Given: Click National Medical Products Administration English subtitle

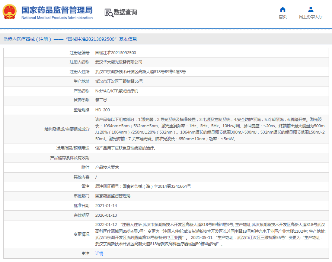Looking at the screenshot, I should pos(57,17).
